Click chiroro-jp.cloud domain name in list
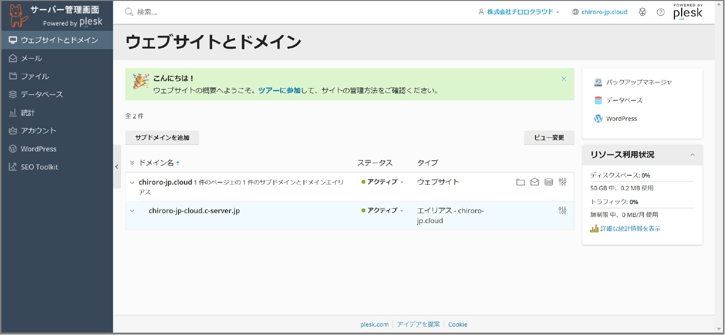Screen dimensions: 725x335 [165, 182]
